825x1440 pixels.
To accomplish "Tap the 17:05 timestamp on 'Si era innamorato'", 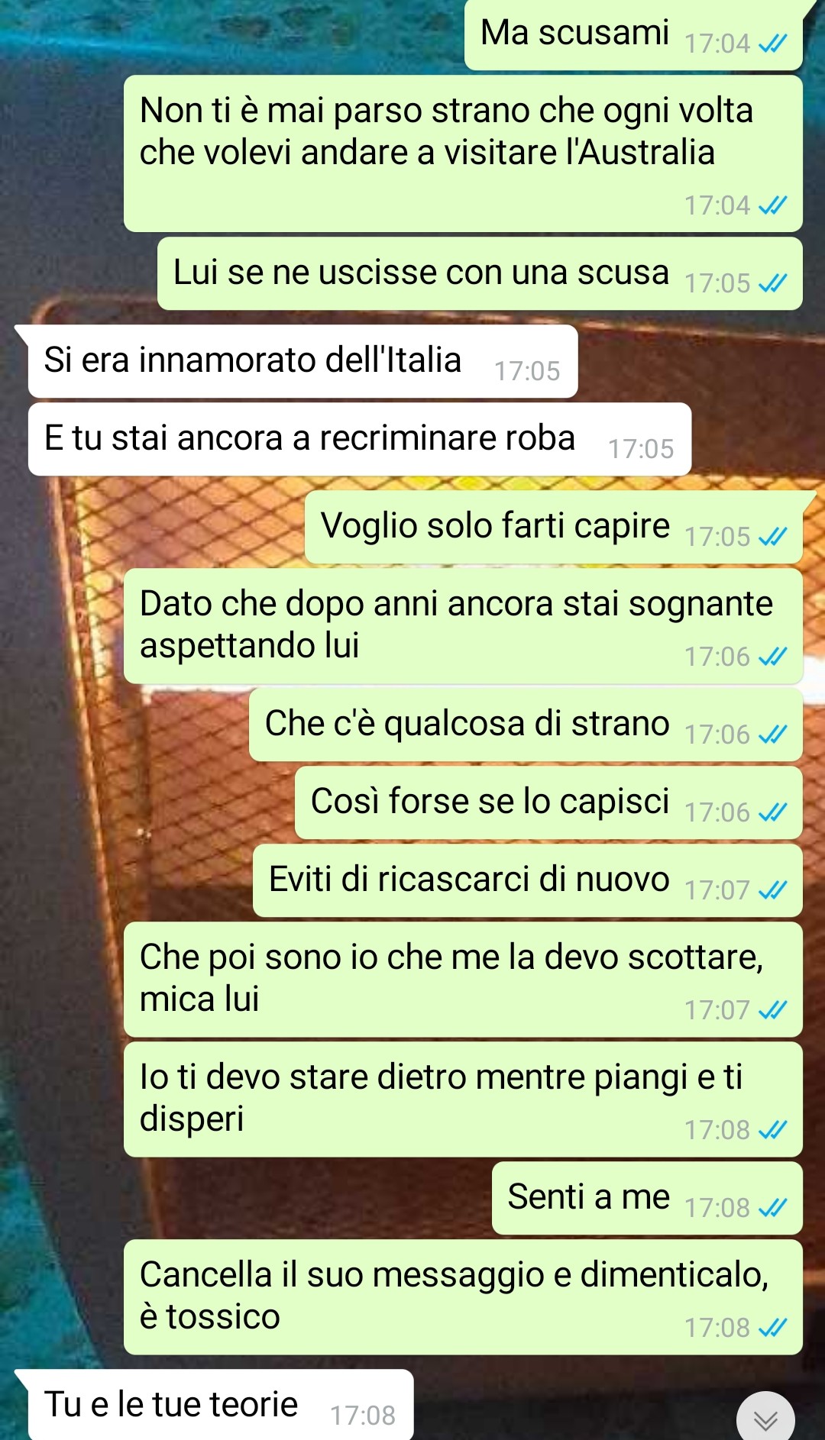I will click(x=527, y=371).
